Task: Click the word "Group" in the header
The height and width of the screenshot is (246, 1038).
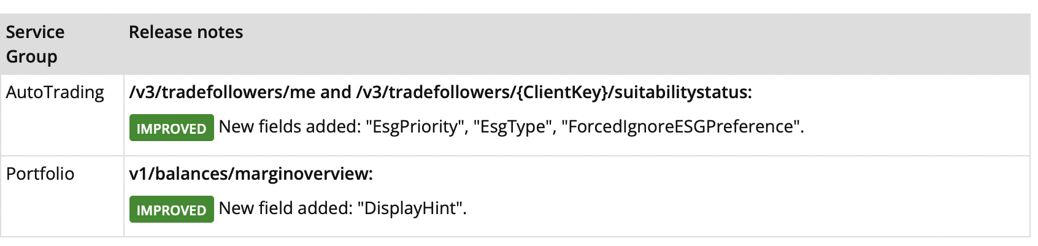Action: pos(32,57)
